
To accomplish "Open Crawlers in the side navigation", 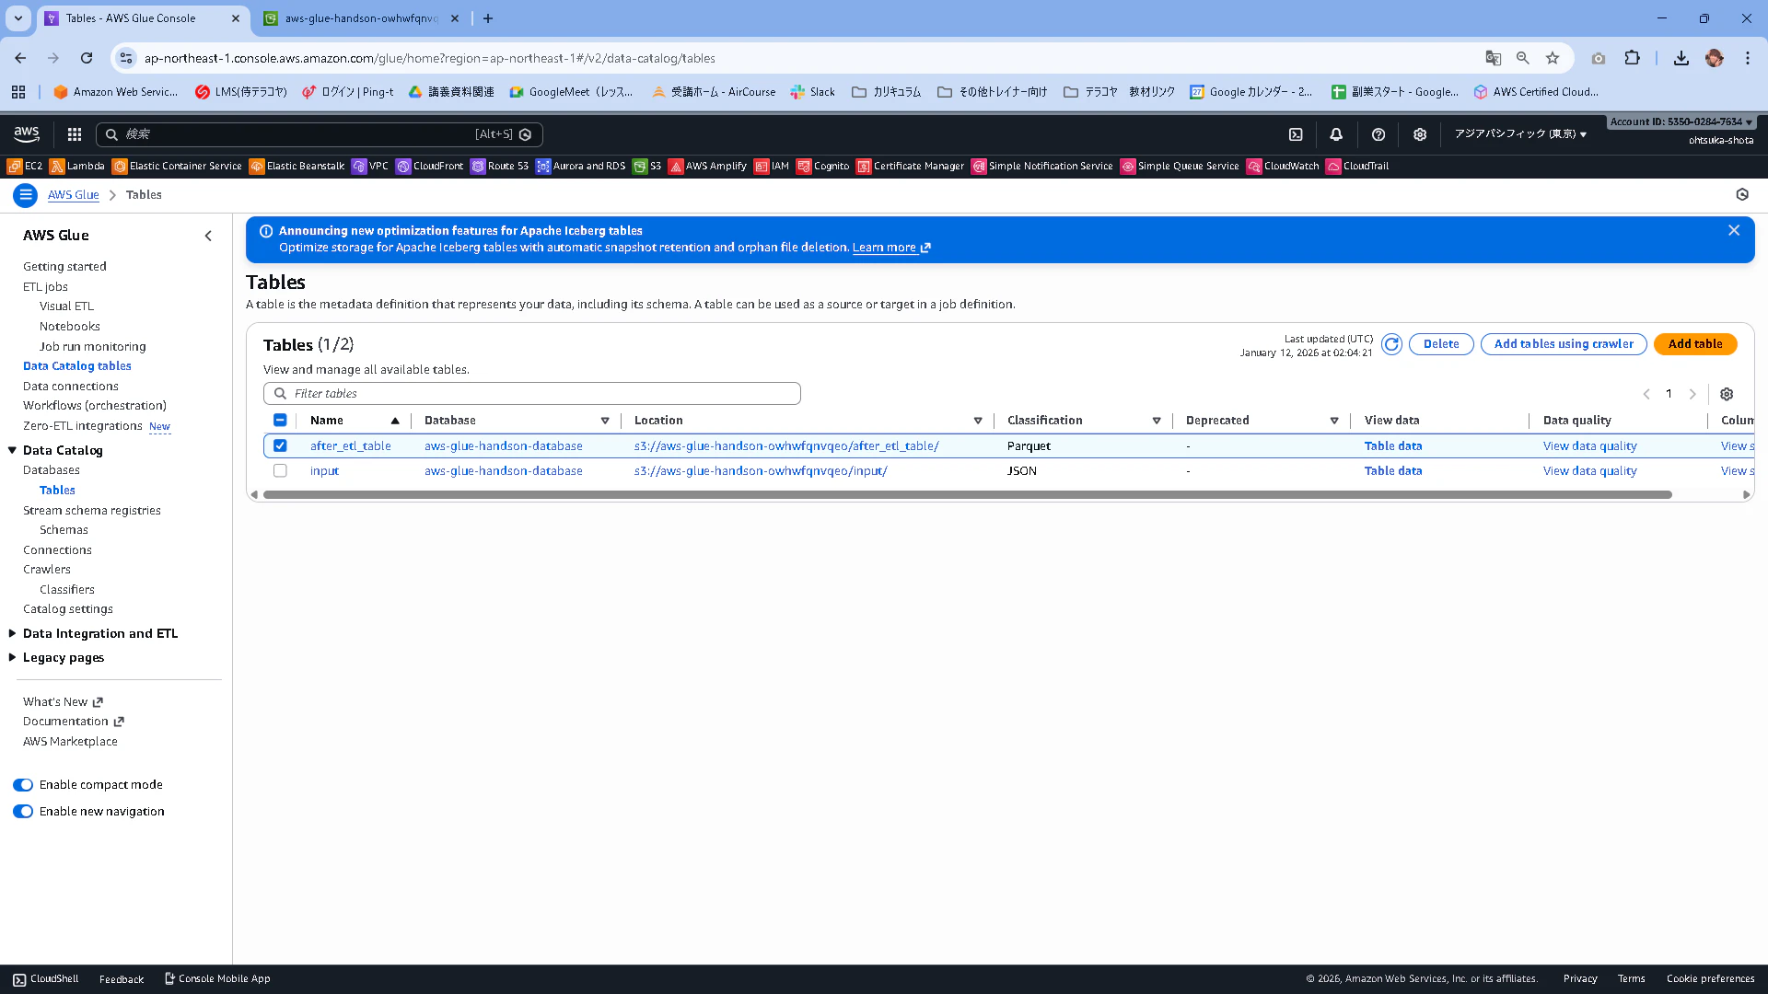I will point(47,570).
